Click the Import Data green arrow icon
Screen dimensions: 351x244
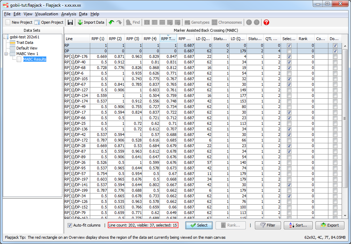pyautogui.click(x=80, y=22)
